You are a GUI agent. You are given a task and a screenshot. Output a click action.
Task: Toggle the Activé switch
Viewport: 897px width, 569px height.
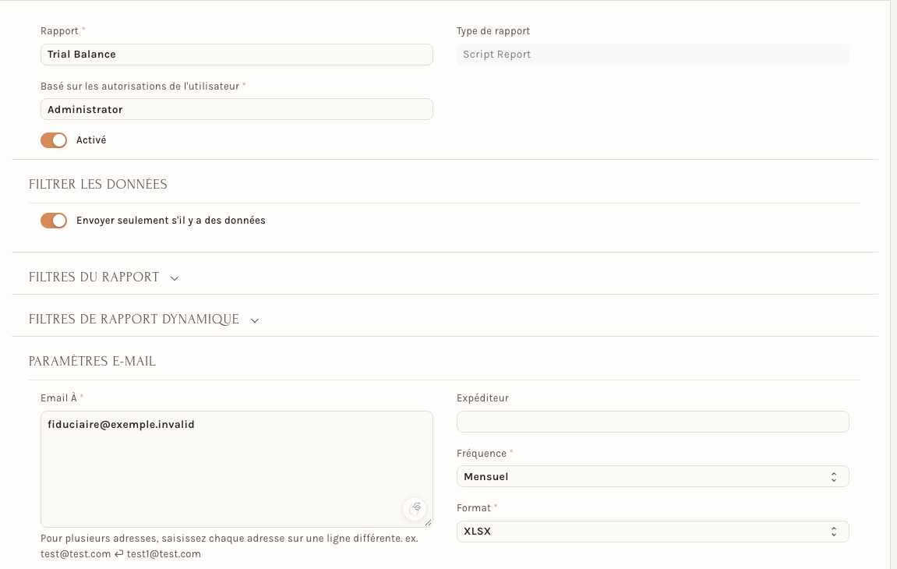(54, 140)
